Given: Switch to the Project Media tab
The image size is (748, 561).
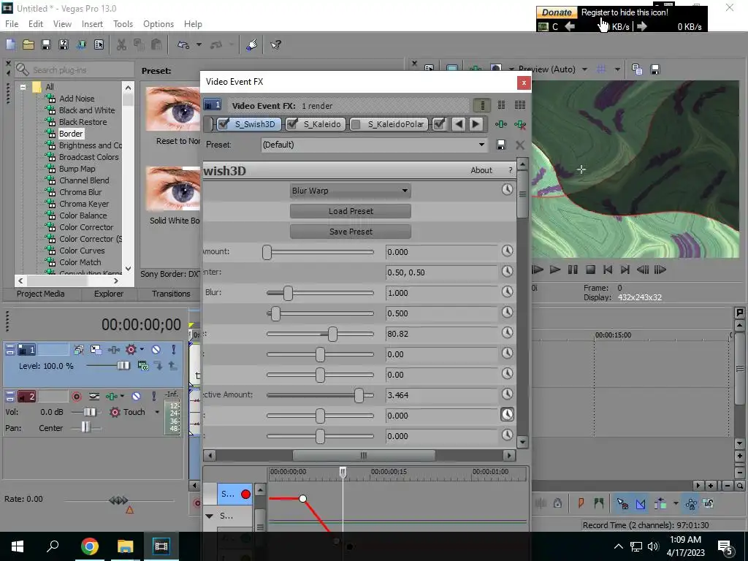Looking at the screenshot, I should click(41, 294).
